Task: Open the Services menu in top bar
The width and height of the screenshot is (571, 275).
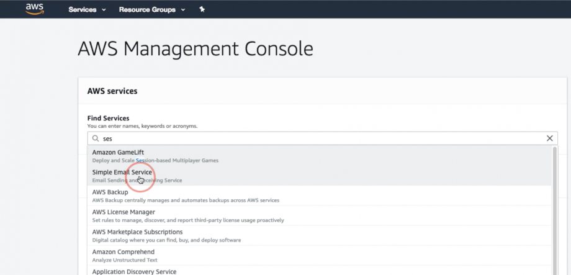Action: pos(83,10)
